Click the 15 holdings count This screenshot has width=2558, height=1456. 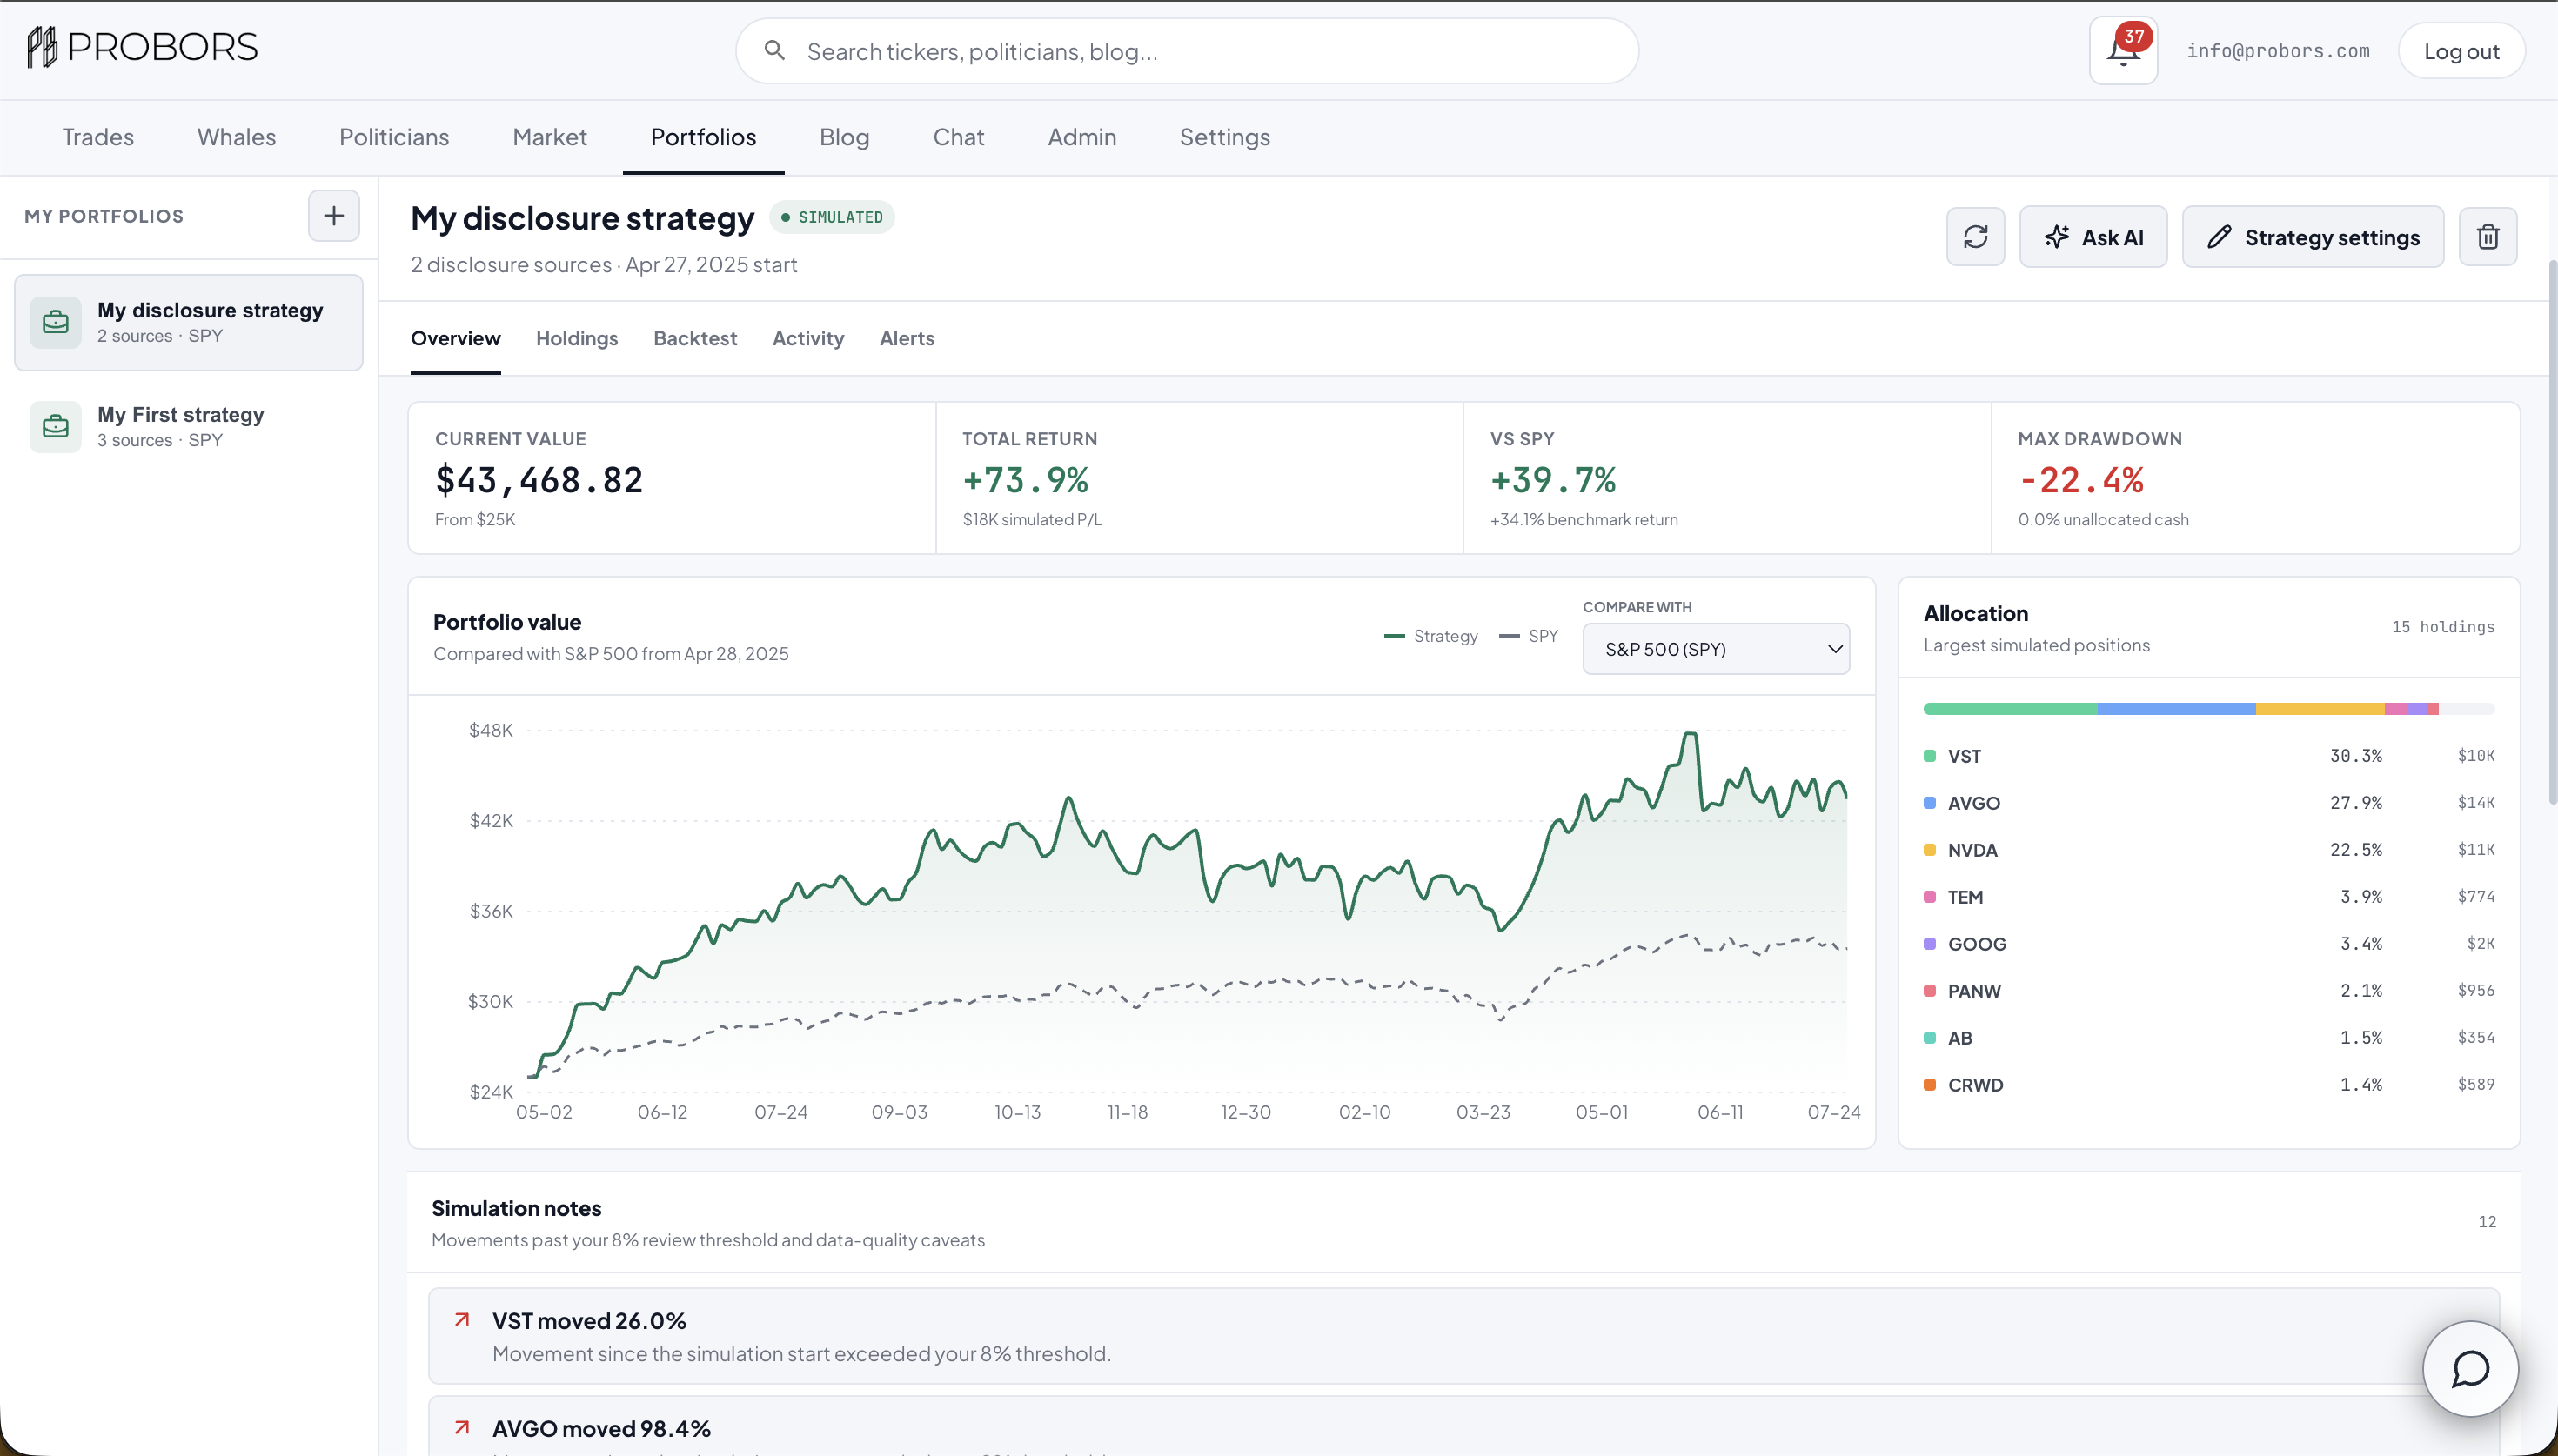point(2443,627)
